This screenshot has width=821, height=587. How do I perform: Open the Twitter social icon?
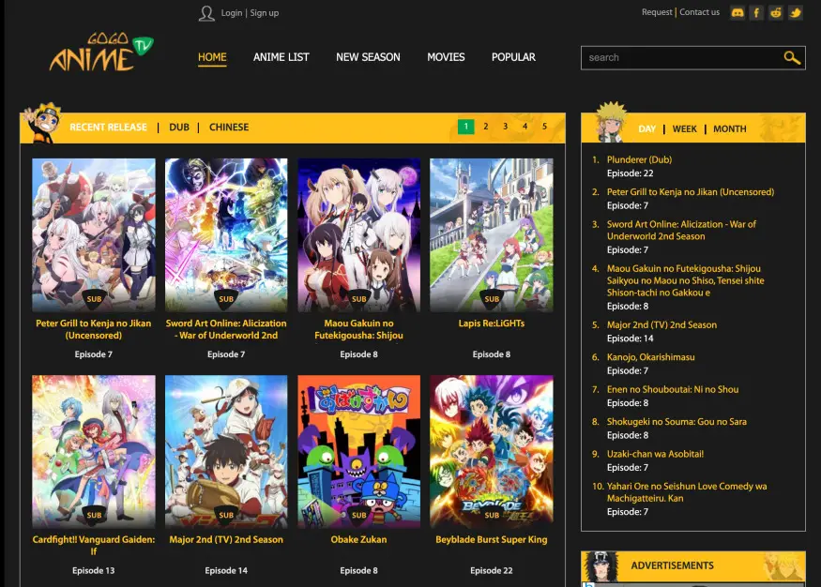click(x=796, y=12)
